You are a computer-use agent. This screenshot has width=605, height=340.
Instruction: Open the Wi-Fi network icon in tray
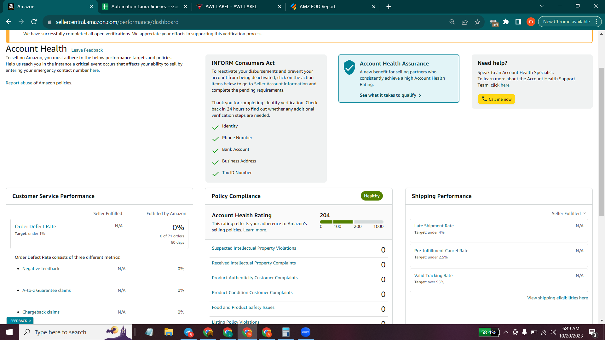[x=544, y=332]
